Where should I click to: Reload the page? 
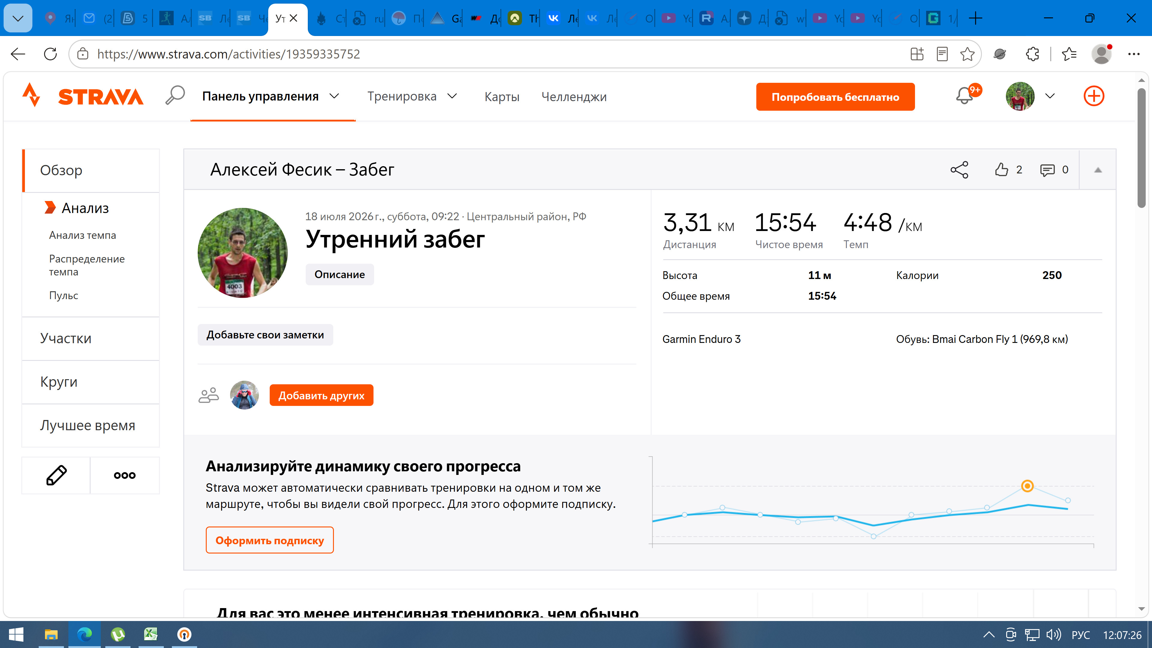(x=50, y=54)
